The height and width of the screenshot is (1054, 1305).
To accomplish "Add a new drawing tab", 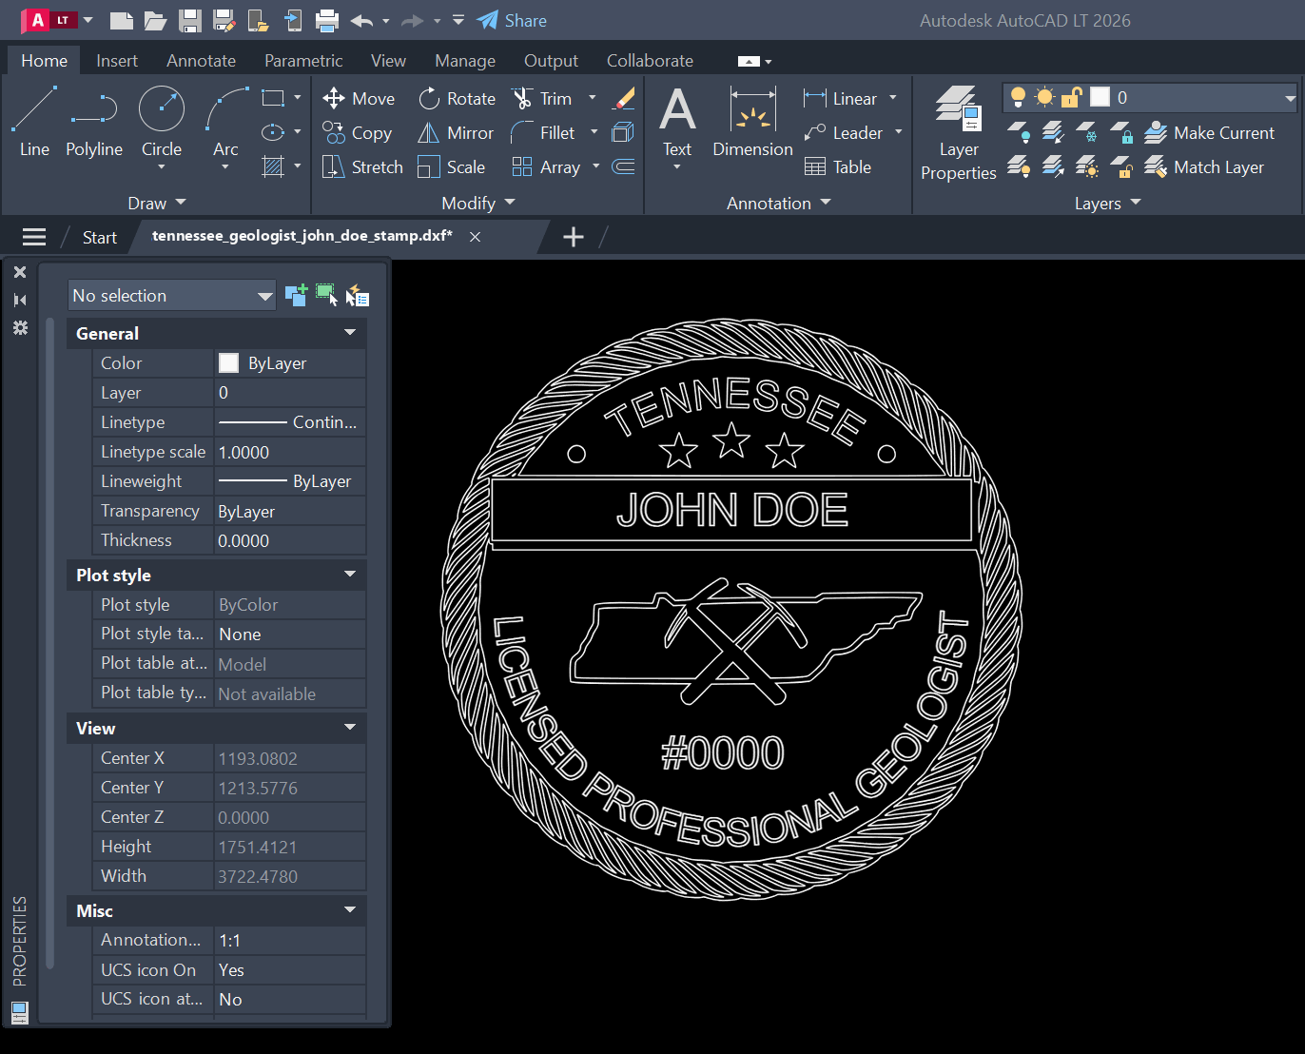I will click(574, 237).
